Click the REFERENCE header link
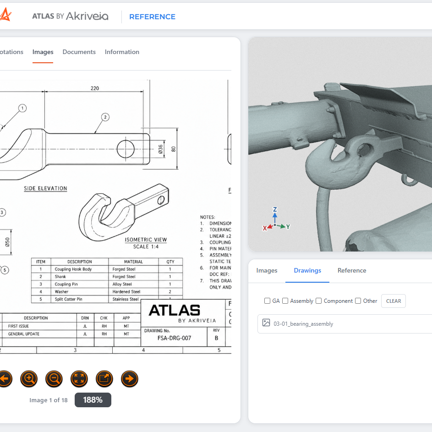Viewport: 432px width, 432px height. point(153,17)
